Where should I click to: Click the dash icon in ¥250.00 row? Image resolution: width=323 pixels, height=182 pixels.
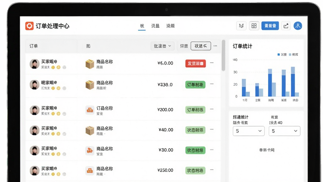(212, 170)
